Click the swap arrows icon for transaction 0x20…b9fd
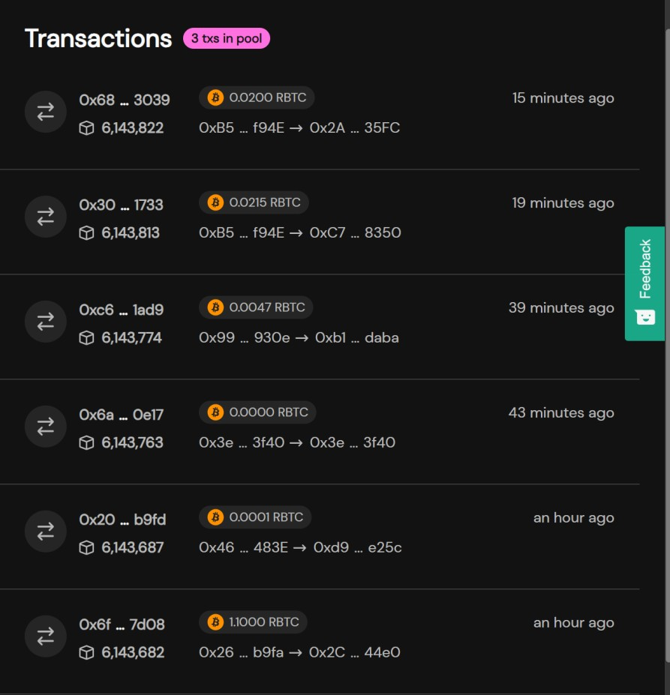Screen dimensions: 670x695 click(x=45, y=531)
